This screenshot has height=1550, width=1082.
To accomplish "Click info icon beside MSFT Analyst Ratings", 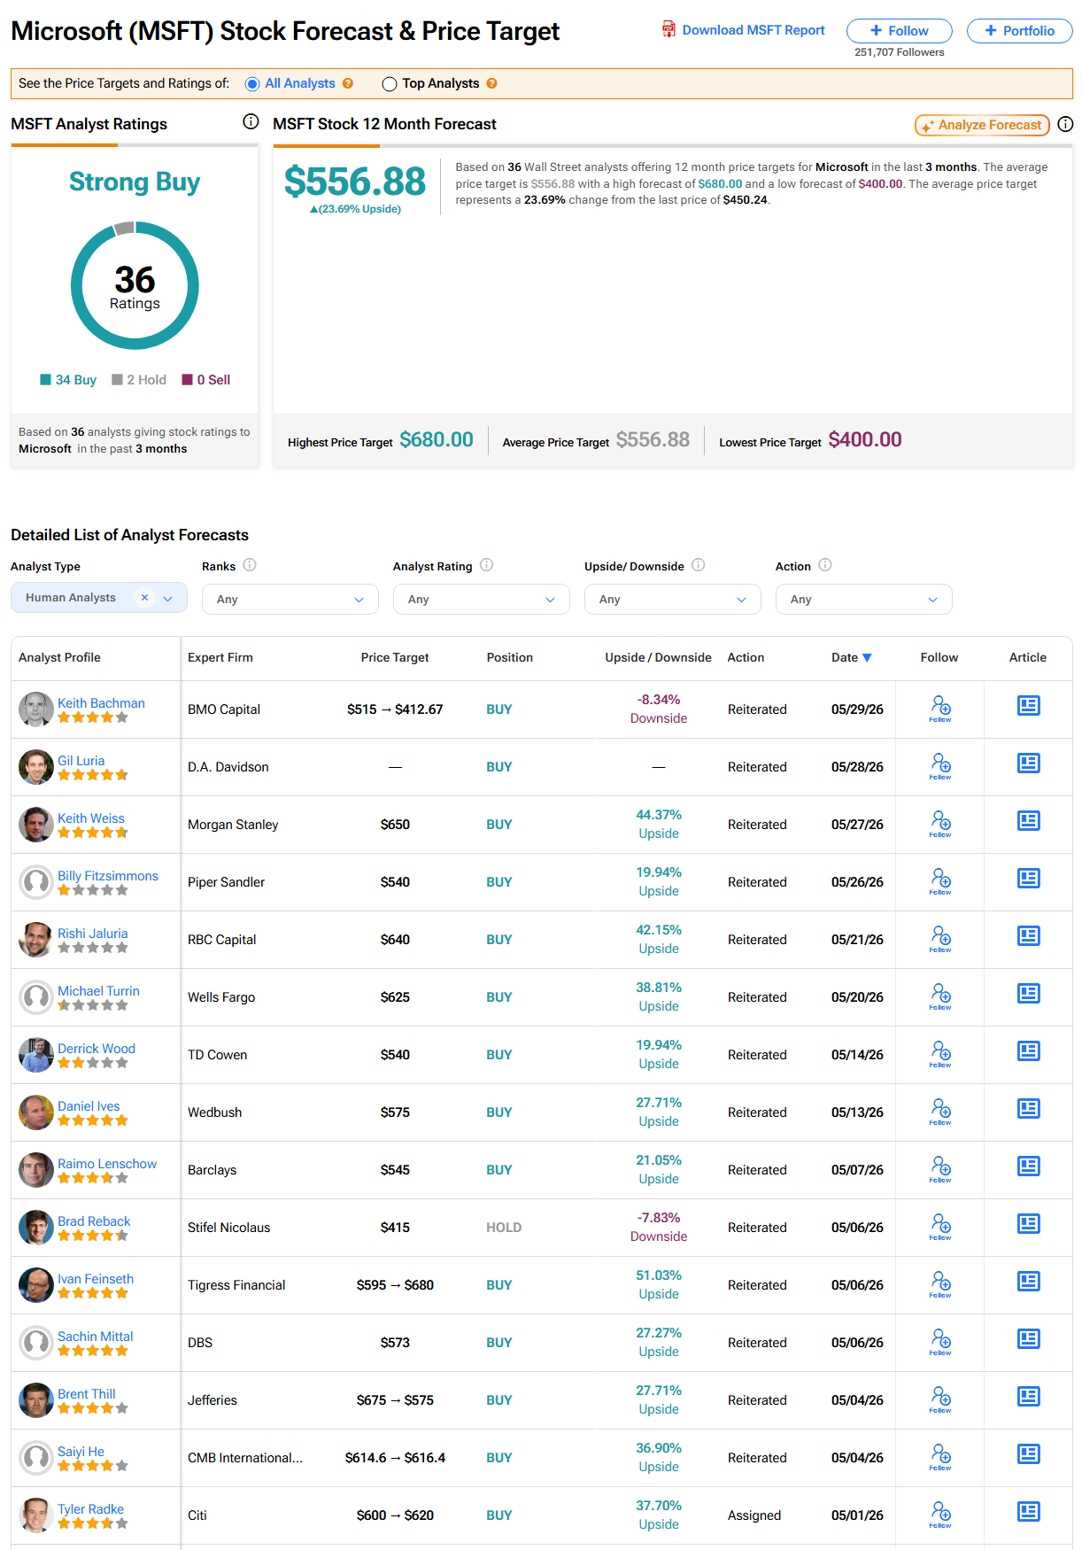I will pyautogui.click(x=251, y=122).
